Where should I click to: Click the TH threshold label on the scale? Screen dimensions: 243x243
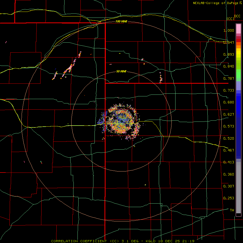[x=232, y=210]
